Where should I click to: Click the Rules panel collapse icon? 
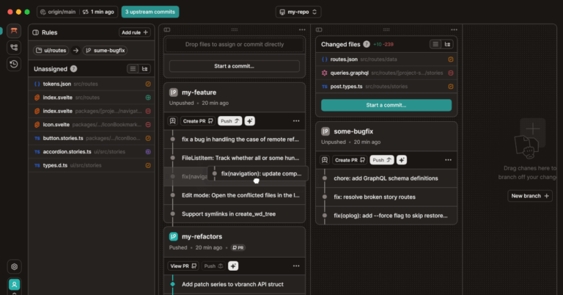(x=35, y=32)
